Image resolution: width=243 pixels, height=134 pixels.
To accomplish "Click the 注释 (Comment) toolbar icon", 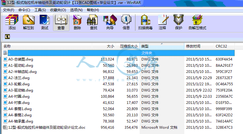I will pos(163,20).
